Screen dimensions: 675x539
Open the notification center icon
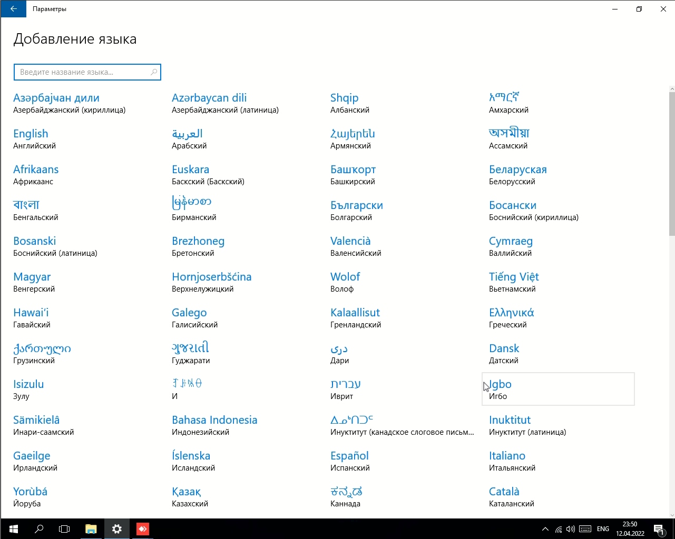pyautogui.click(x=659, y=529)
